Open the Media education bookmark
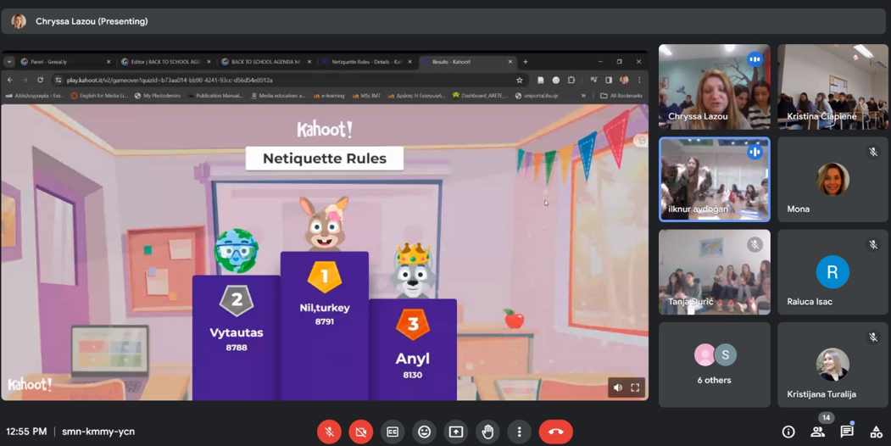Screen dimensions: 891x446 tap(278, 96)
